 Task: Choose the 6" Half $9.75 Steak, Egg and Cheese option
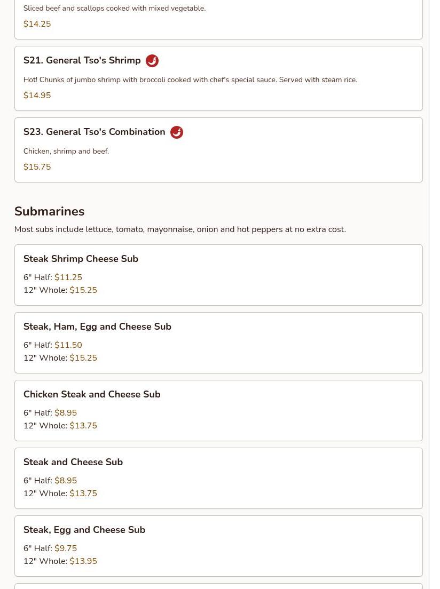[x=66, y=548]
